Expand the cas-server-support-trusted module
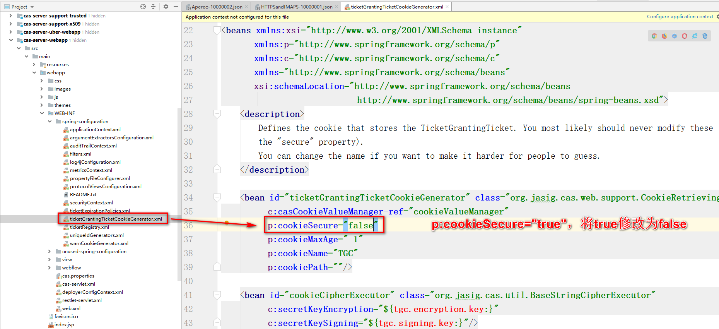The image size is (719, 329). pos(10,16)
